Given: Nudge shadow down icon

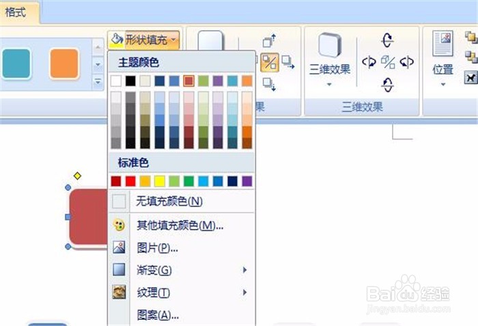Looking at the screenshot, I should [270, 84].
